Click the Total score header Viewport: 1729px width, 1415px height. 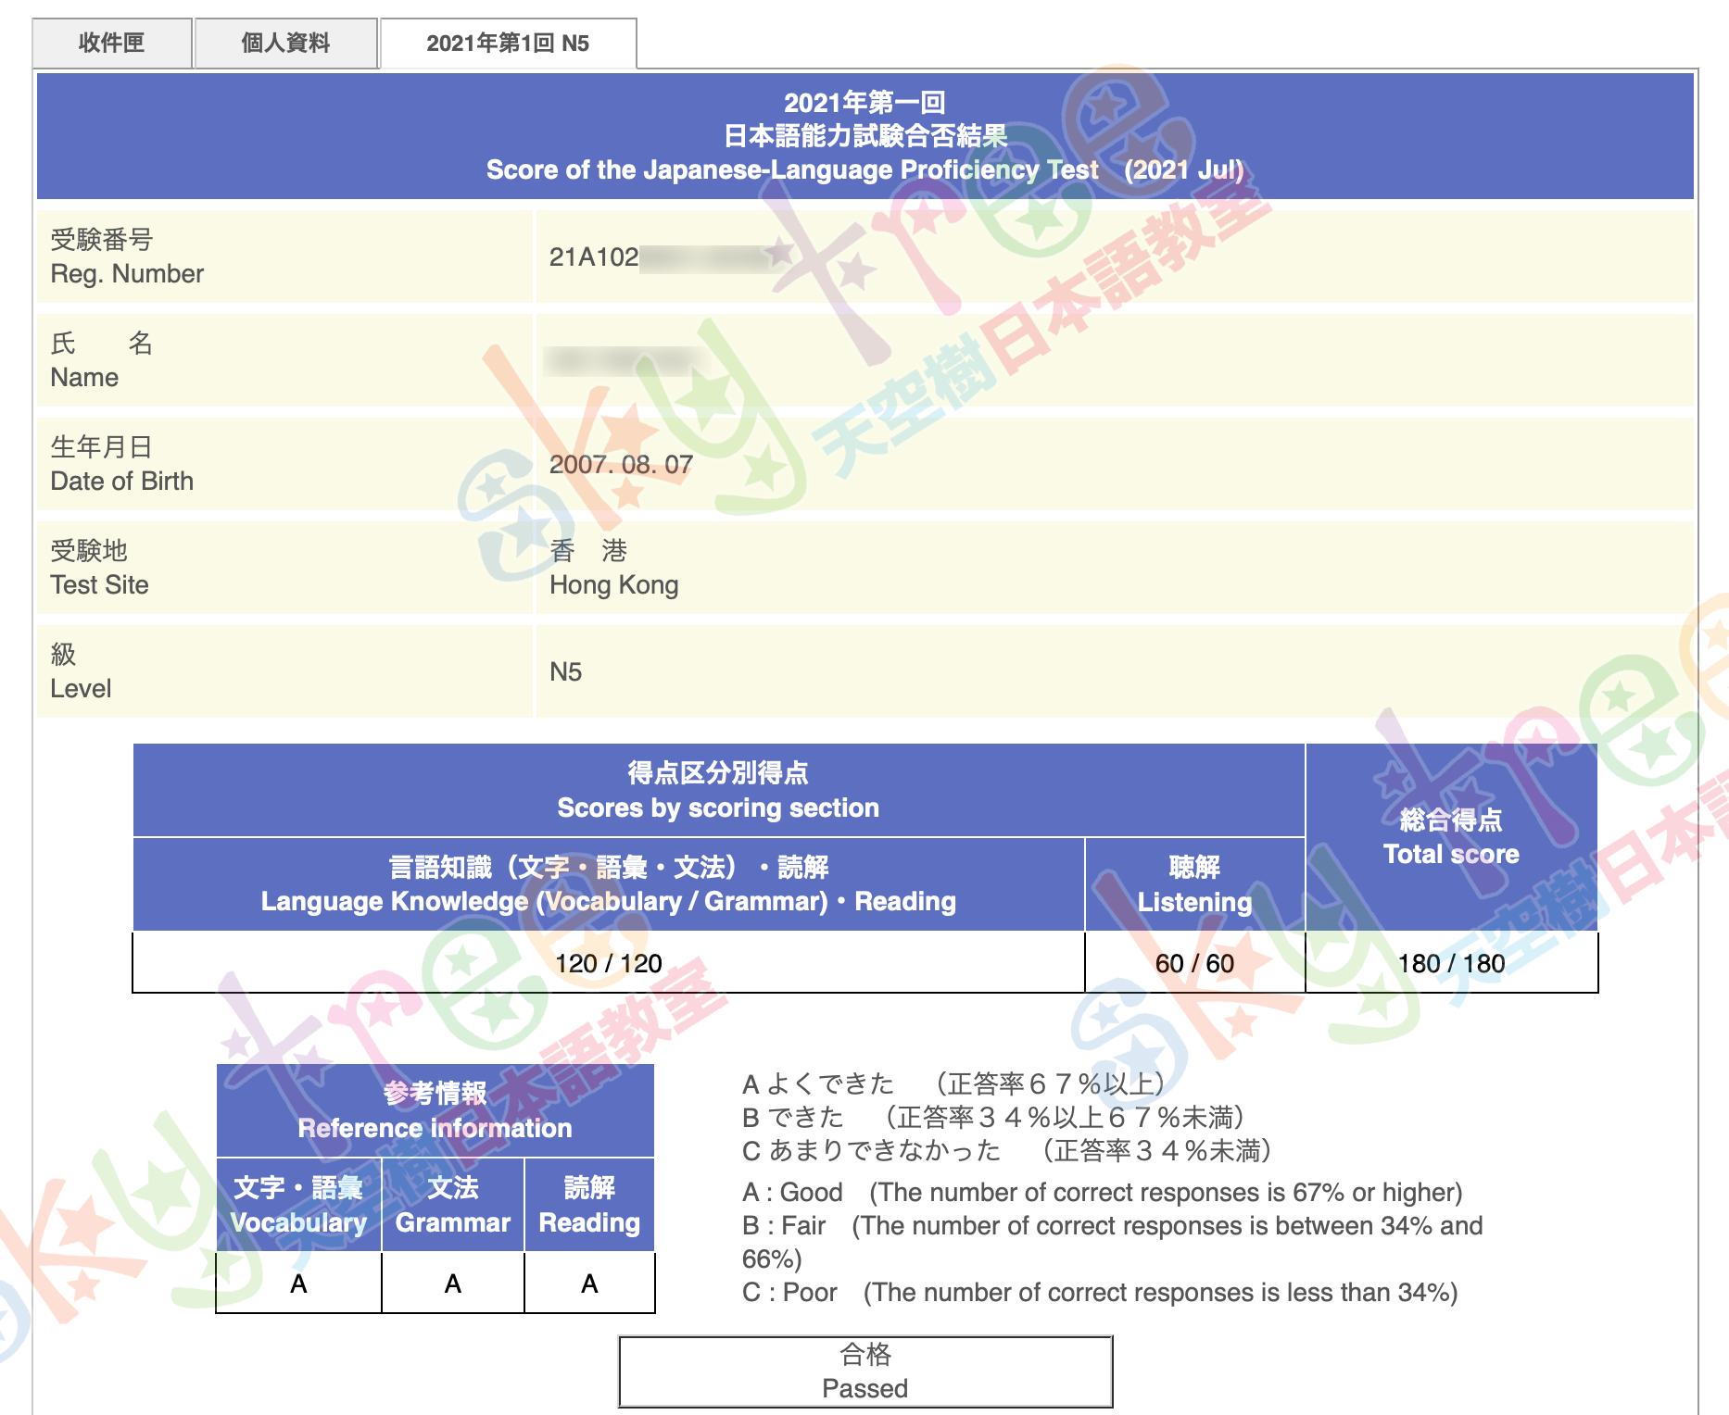tap(1451, 837)
